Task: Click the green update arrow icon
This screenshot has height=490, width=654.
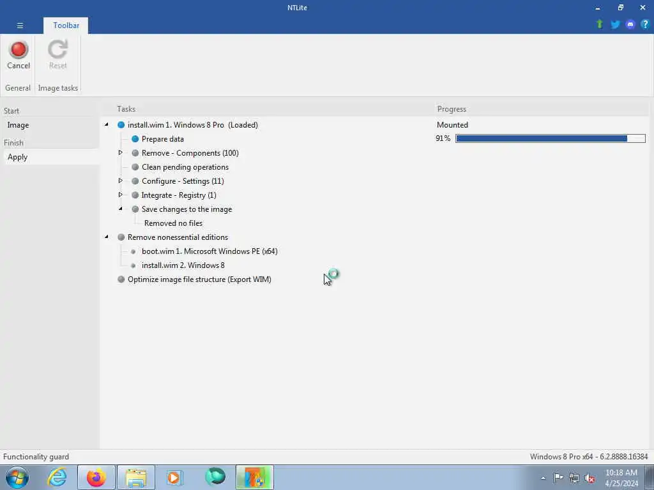Action: 600,24
